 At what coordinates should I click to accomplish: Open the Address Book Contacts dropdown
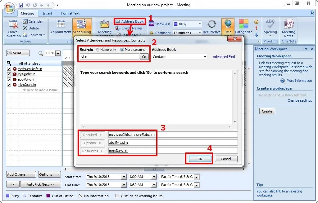pyautogui.click(x=205, y=57)
